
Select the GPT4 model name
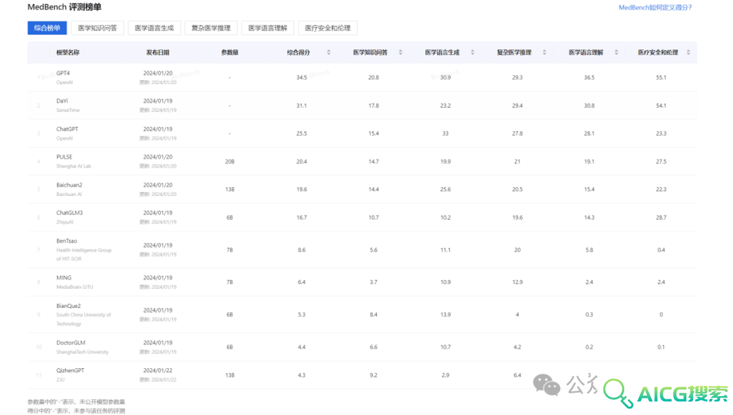pyautogui.click(x=63, y=73)
